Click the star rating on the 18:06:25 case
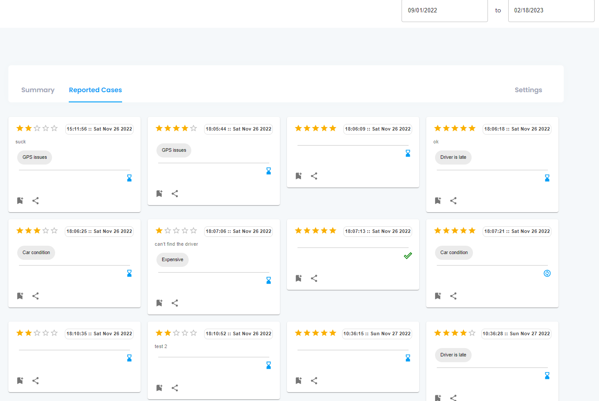 point(37,231)
